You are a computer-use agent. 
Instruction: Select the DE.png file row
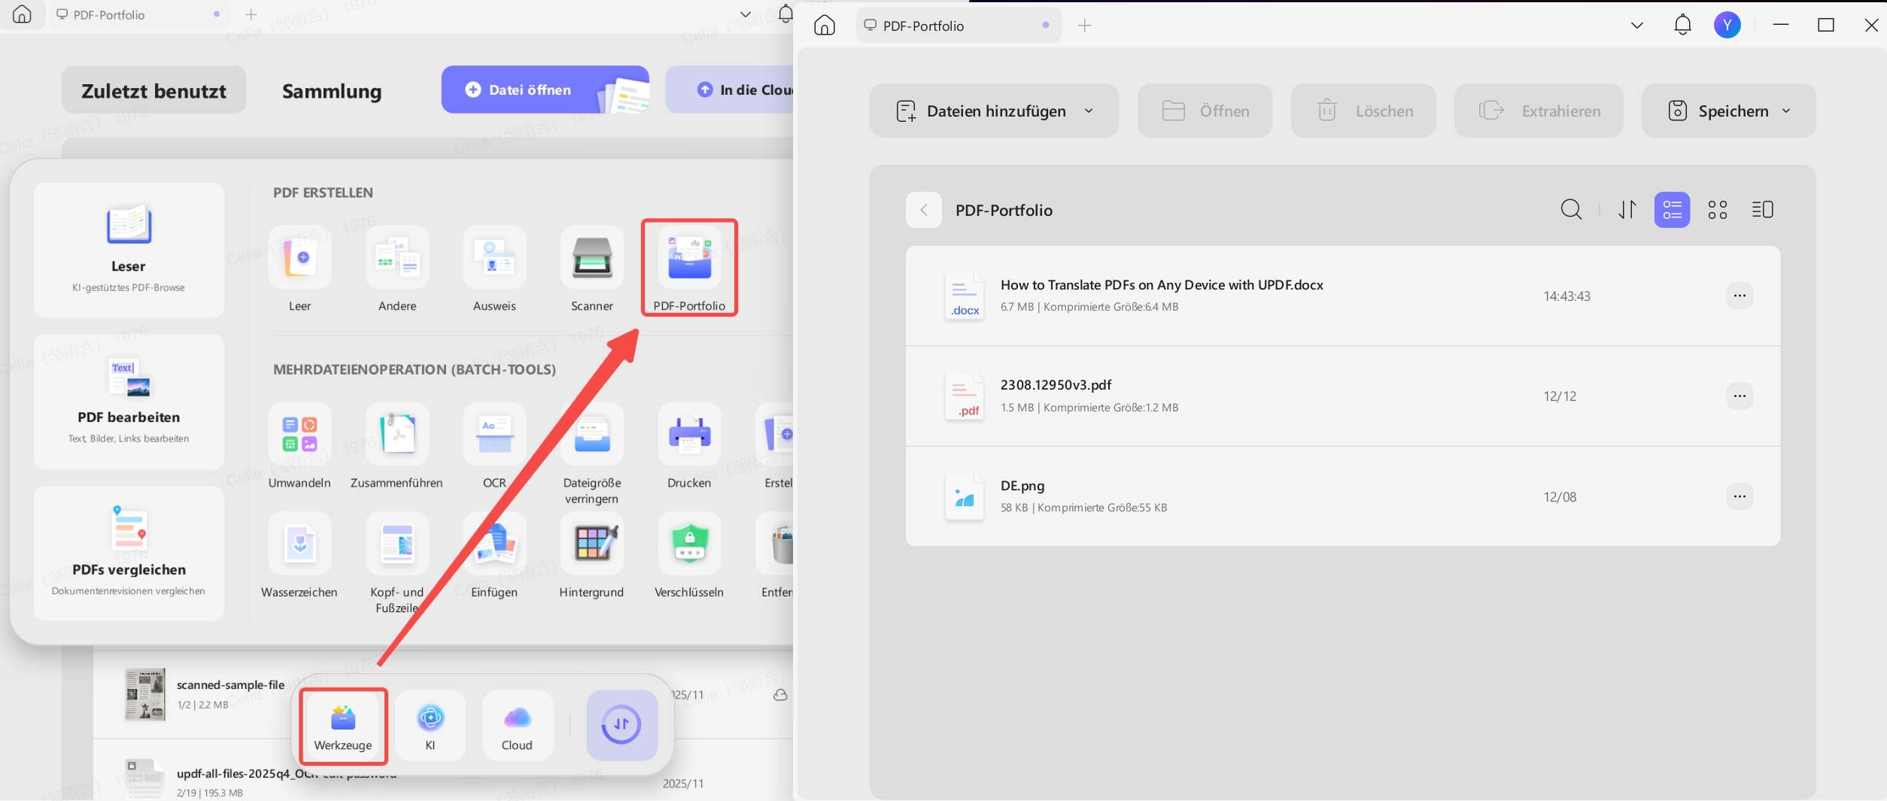[x=1343, y=496]
